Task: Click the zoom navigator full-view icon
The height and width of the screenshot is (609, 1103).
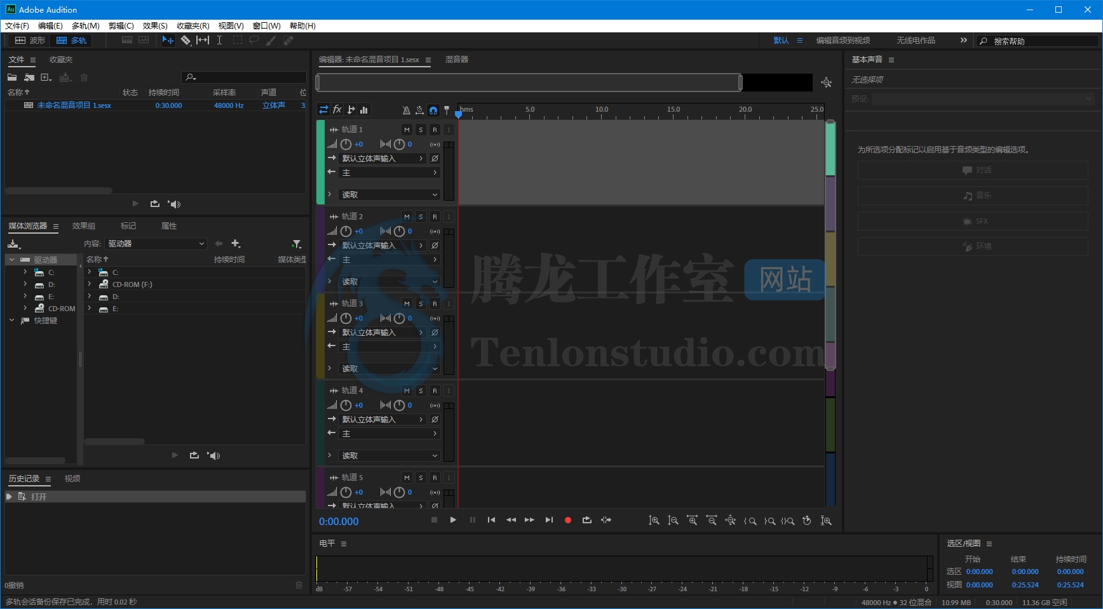Action: click(826, 83)
